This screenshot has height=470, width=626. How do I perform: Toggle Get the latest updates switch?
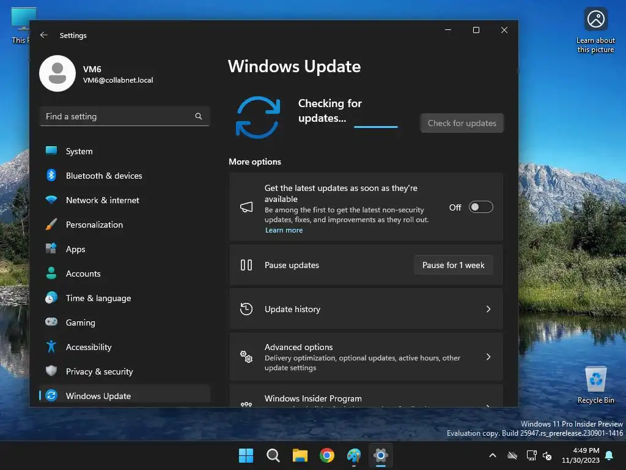pyautogui.click(x=481, y=207)
